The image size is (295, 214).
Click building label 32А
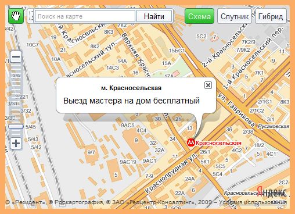160,150
